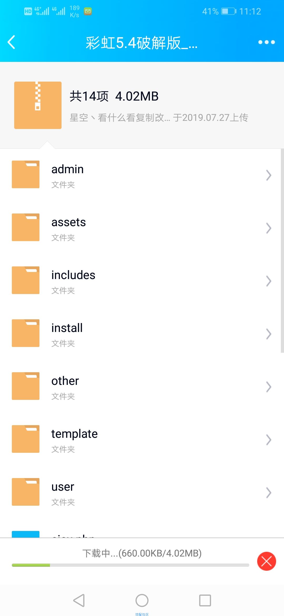Expand the other folder chevron
Image resolution: width=284 pixels, height=616 pixels.
point(268,387)
